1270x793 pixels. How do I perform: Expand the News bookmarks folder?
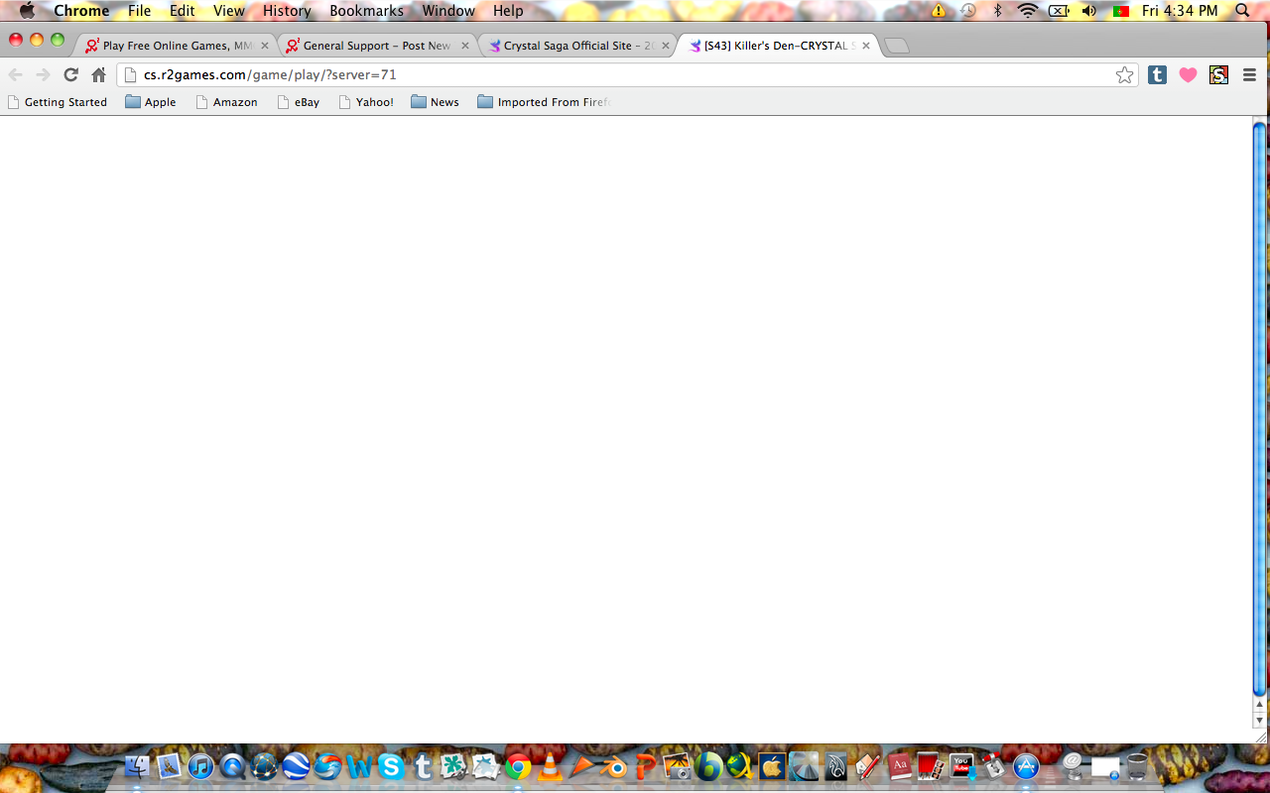point(435,102)
